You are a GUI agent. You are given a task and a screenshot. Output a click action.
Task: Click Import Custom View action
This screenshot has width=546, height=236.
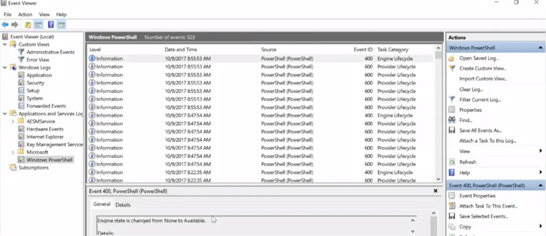point(483,79)
